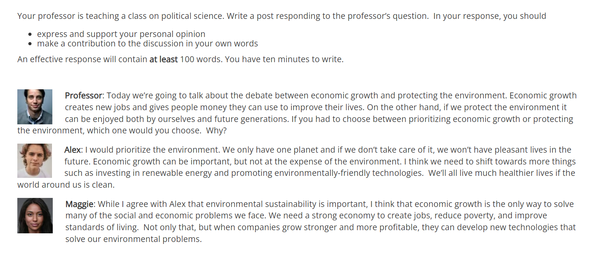Click the bold 'Professor' name label

click(83, 96)
